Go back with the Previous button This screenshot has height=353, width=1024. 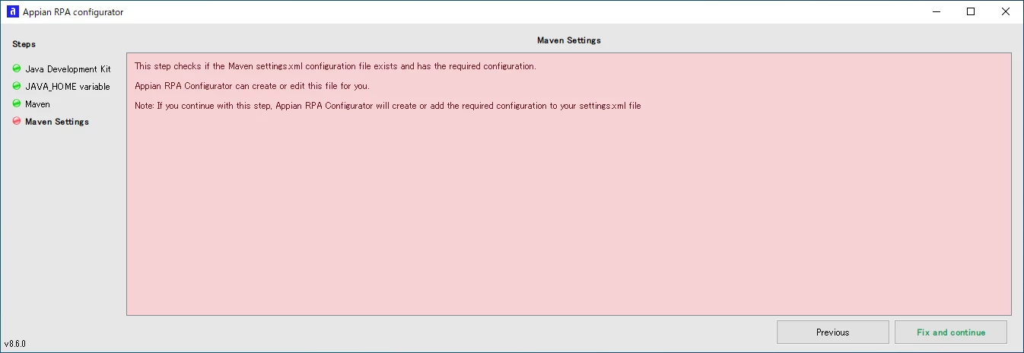pyautogui.click(x=833, y=332)
